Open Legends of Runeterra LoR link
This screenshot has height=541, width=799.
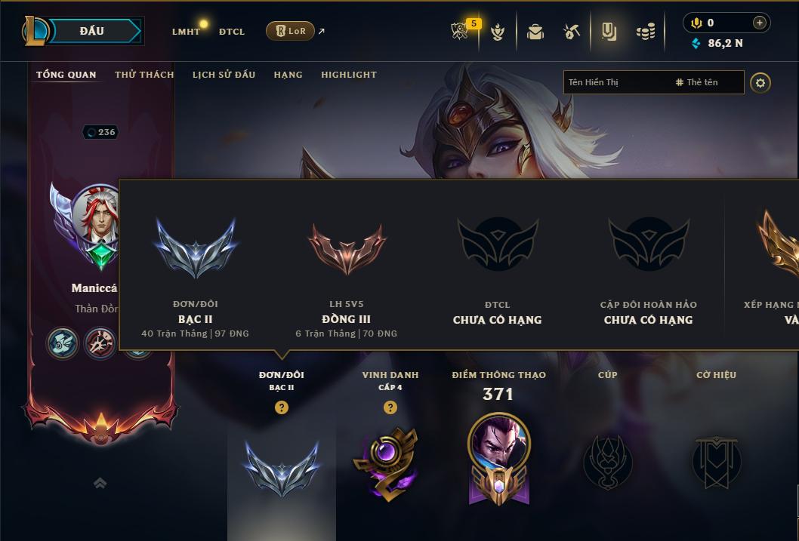point(290,31)
